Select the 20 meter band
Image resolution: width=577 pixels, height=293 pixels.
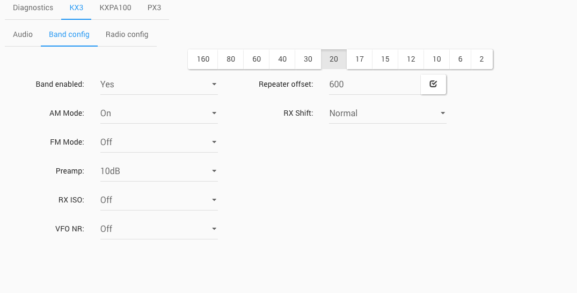coord(334,59)
